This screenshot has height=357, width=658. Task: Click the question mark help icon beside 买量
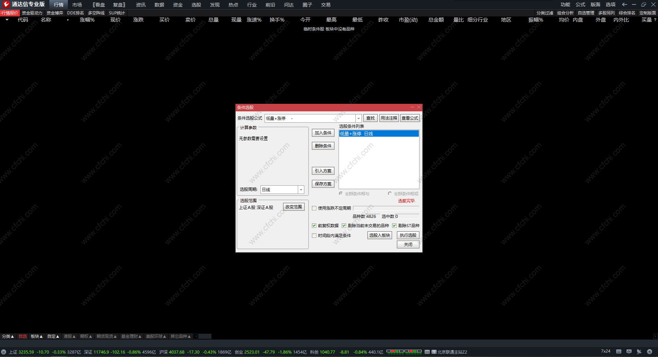(655, 20)
